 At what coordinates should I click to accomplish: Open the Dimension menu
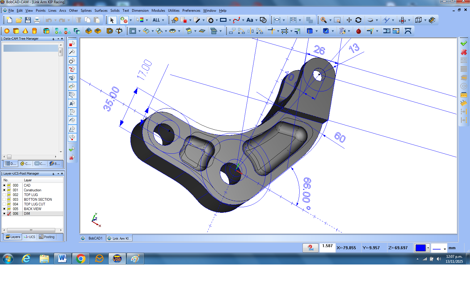140,11
